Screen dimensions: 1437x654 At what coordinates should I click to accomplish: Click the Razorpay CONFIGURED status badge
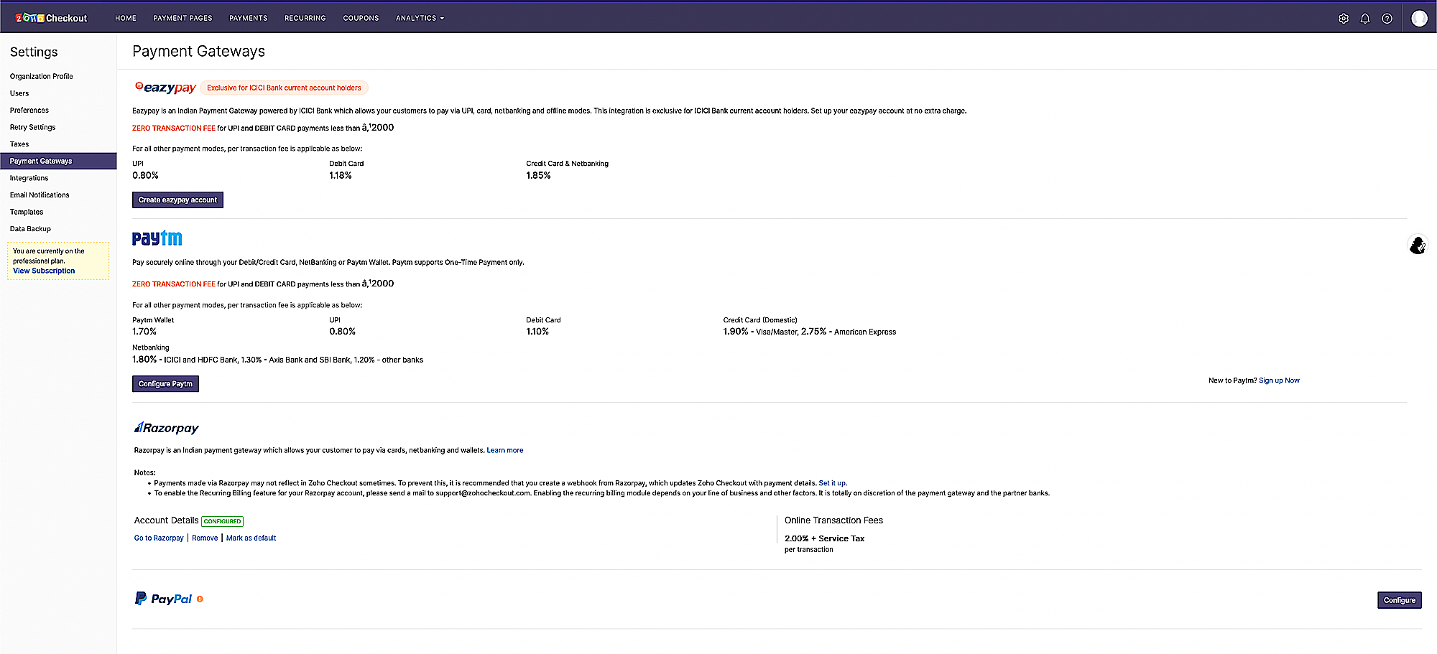[x=223, y=521]
